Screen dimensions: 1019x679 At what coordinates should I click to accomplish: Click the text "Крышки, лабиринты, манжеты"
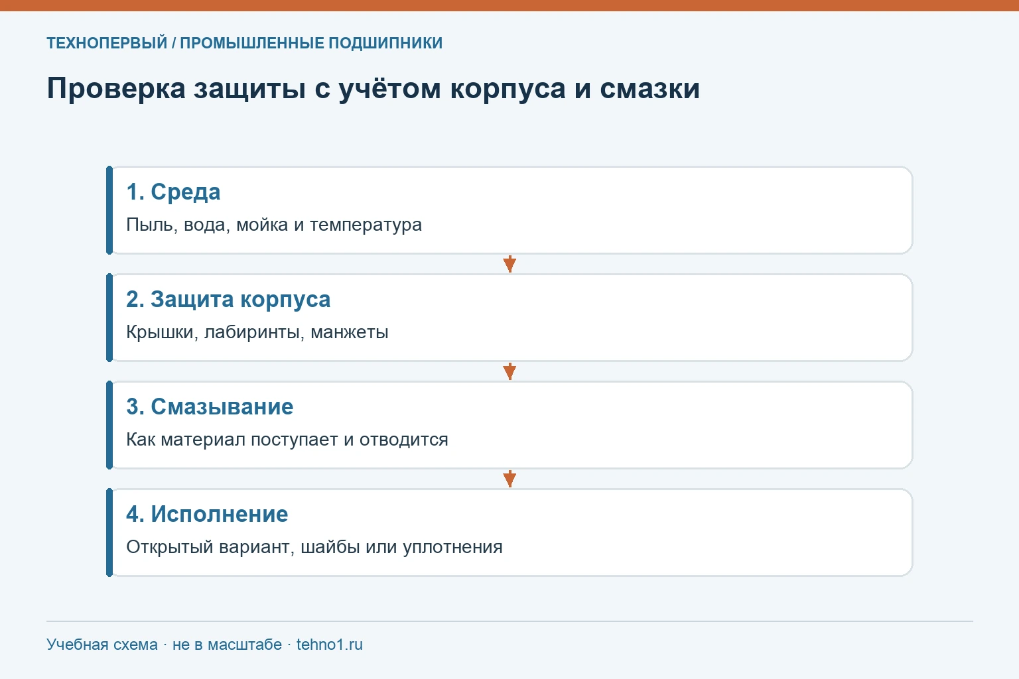[x=257, y=332]
